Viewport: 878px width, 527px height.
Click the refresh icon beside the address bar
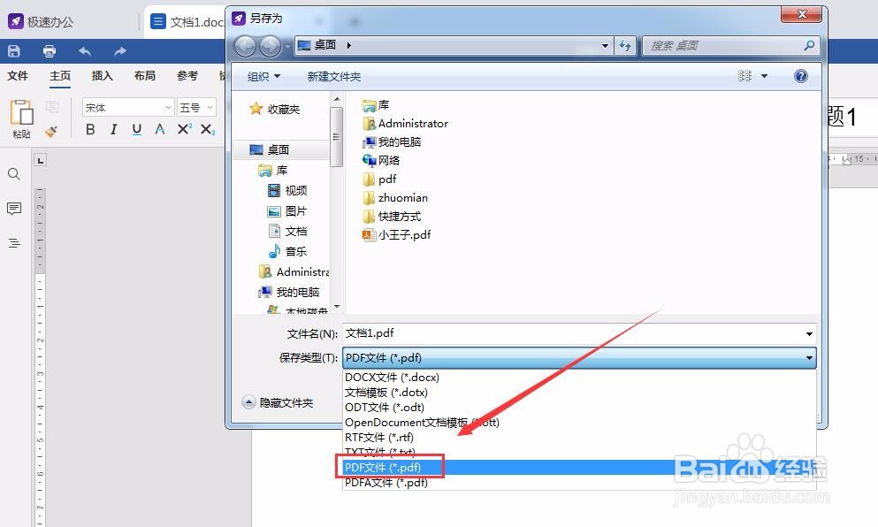click(x=626, y=45)
